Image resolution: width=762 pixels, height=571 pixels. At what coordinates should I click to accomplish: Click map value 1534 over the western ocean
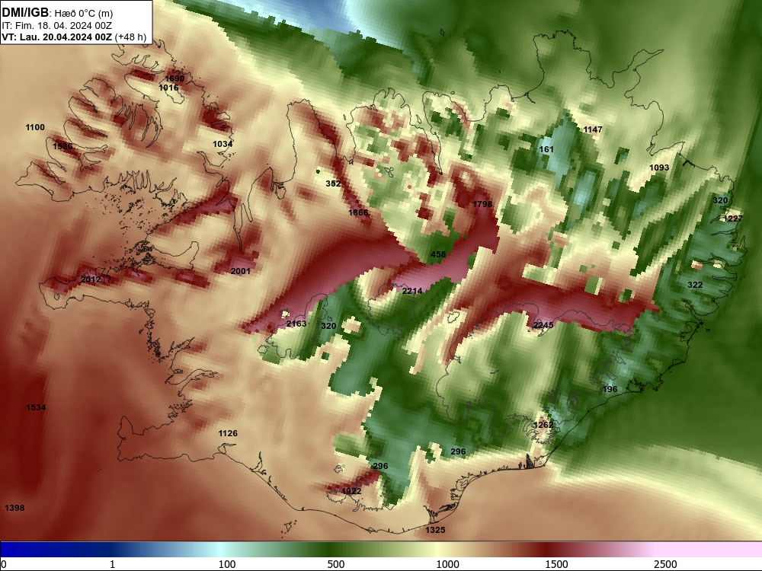(x=36, y=407)
